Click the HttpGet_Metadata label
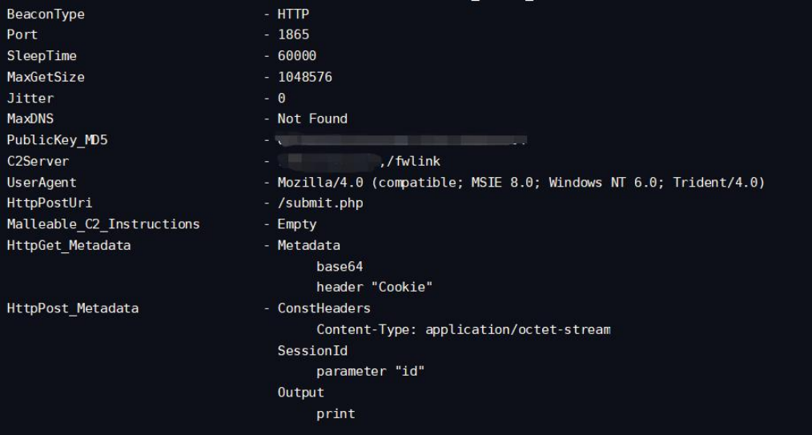Image resolution: width=812 pixels, height=435 pixels. [69, 245]
